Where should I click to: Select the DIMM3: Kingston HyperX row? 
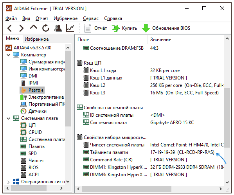(150, 175)
